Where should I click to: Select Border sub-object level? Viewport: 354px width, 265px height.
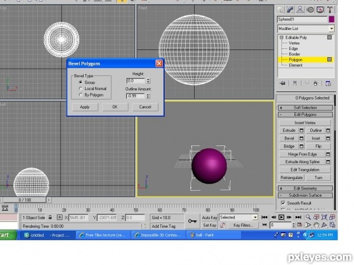[294, 54]
